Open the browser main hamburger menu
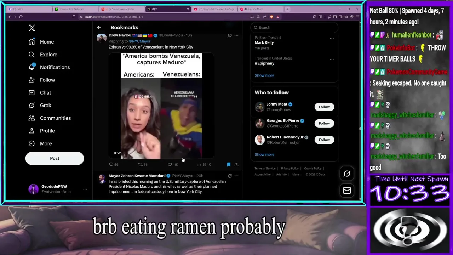The width and height of the screenshot is (453, 255). 357,17
